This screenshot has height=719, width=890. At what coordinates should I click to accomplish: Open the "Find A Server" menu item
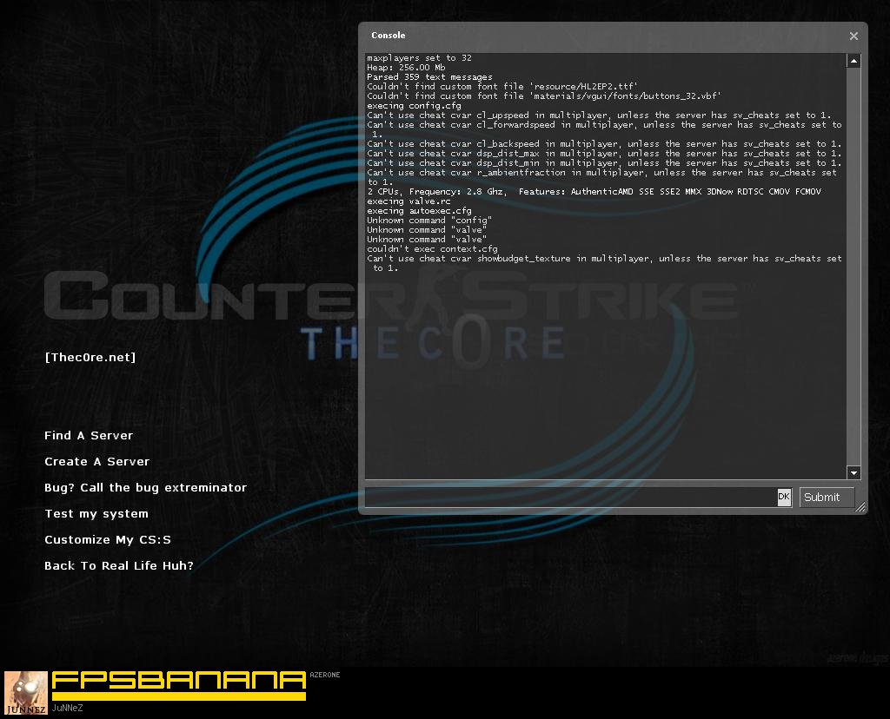(x=88, y=435)
